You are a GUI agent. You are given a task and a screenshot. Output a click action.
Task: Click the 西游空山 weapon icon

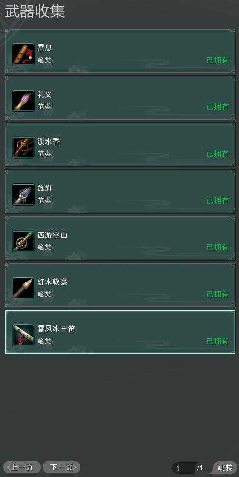[23, 241]
